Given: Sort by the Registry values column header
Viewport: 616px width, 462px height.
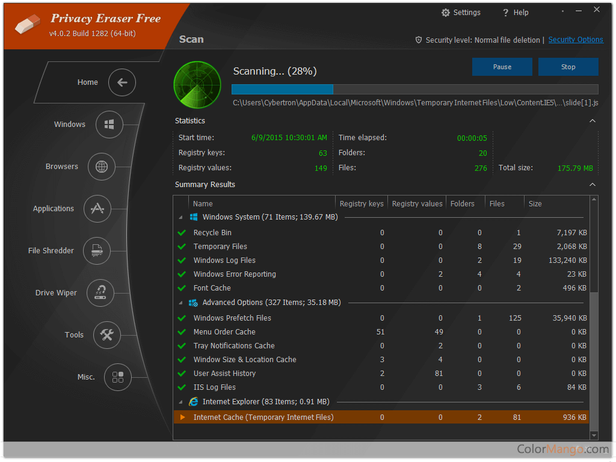Looking at the screenshot, I should pos(417,203).
